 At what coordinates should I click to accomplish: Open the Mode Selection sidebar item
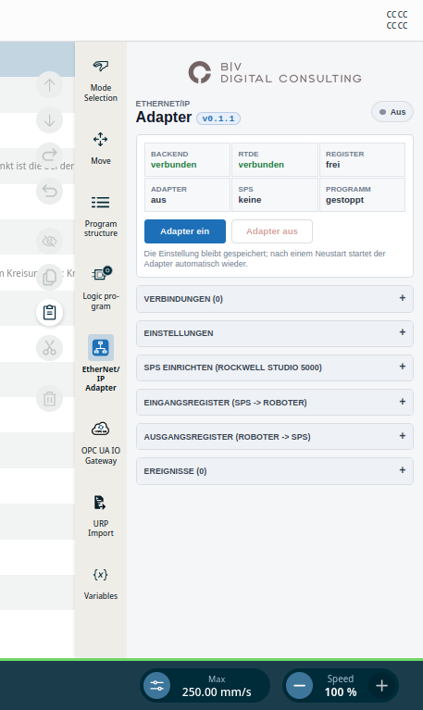[x=101, y=81]
